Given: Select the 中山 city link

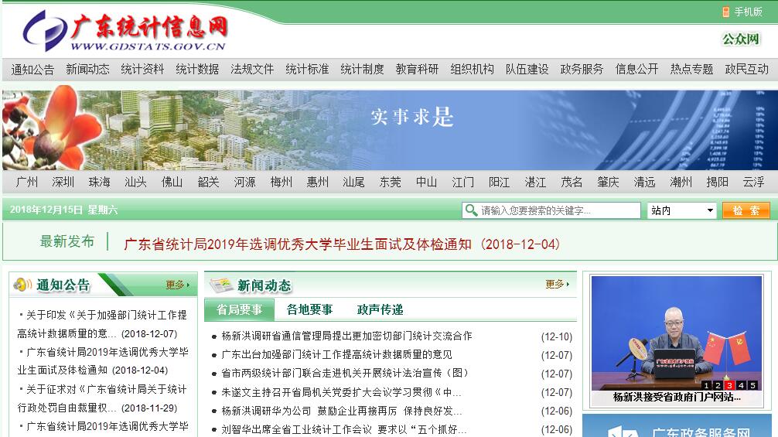Looking at the screenshot, I should [427, 182].
